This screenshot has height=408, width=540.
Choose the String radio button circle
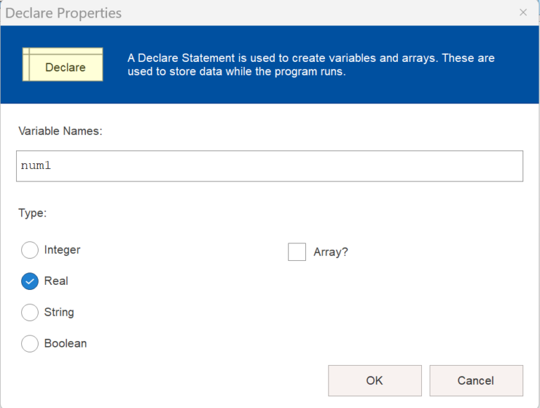click(30, 312)
